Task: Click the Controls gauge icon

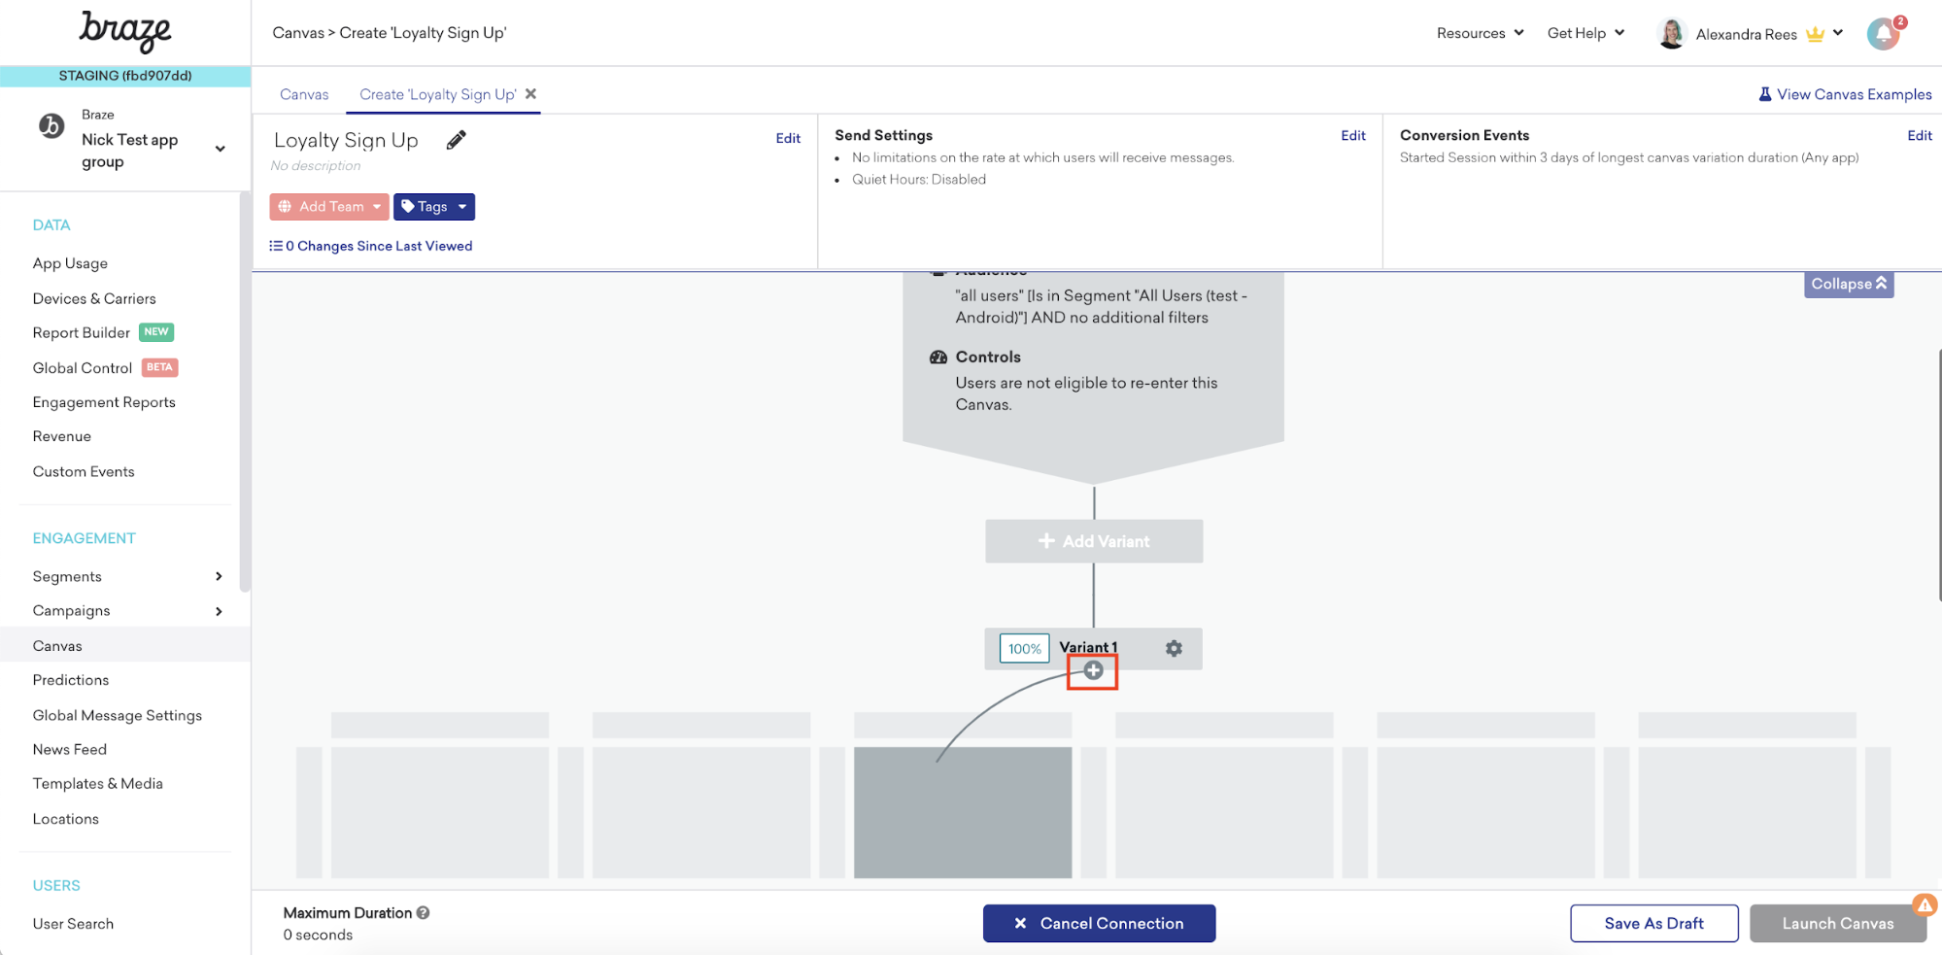Action: (x=937, y=357)
